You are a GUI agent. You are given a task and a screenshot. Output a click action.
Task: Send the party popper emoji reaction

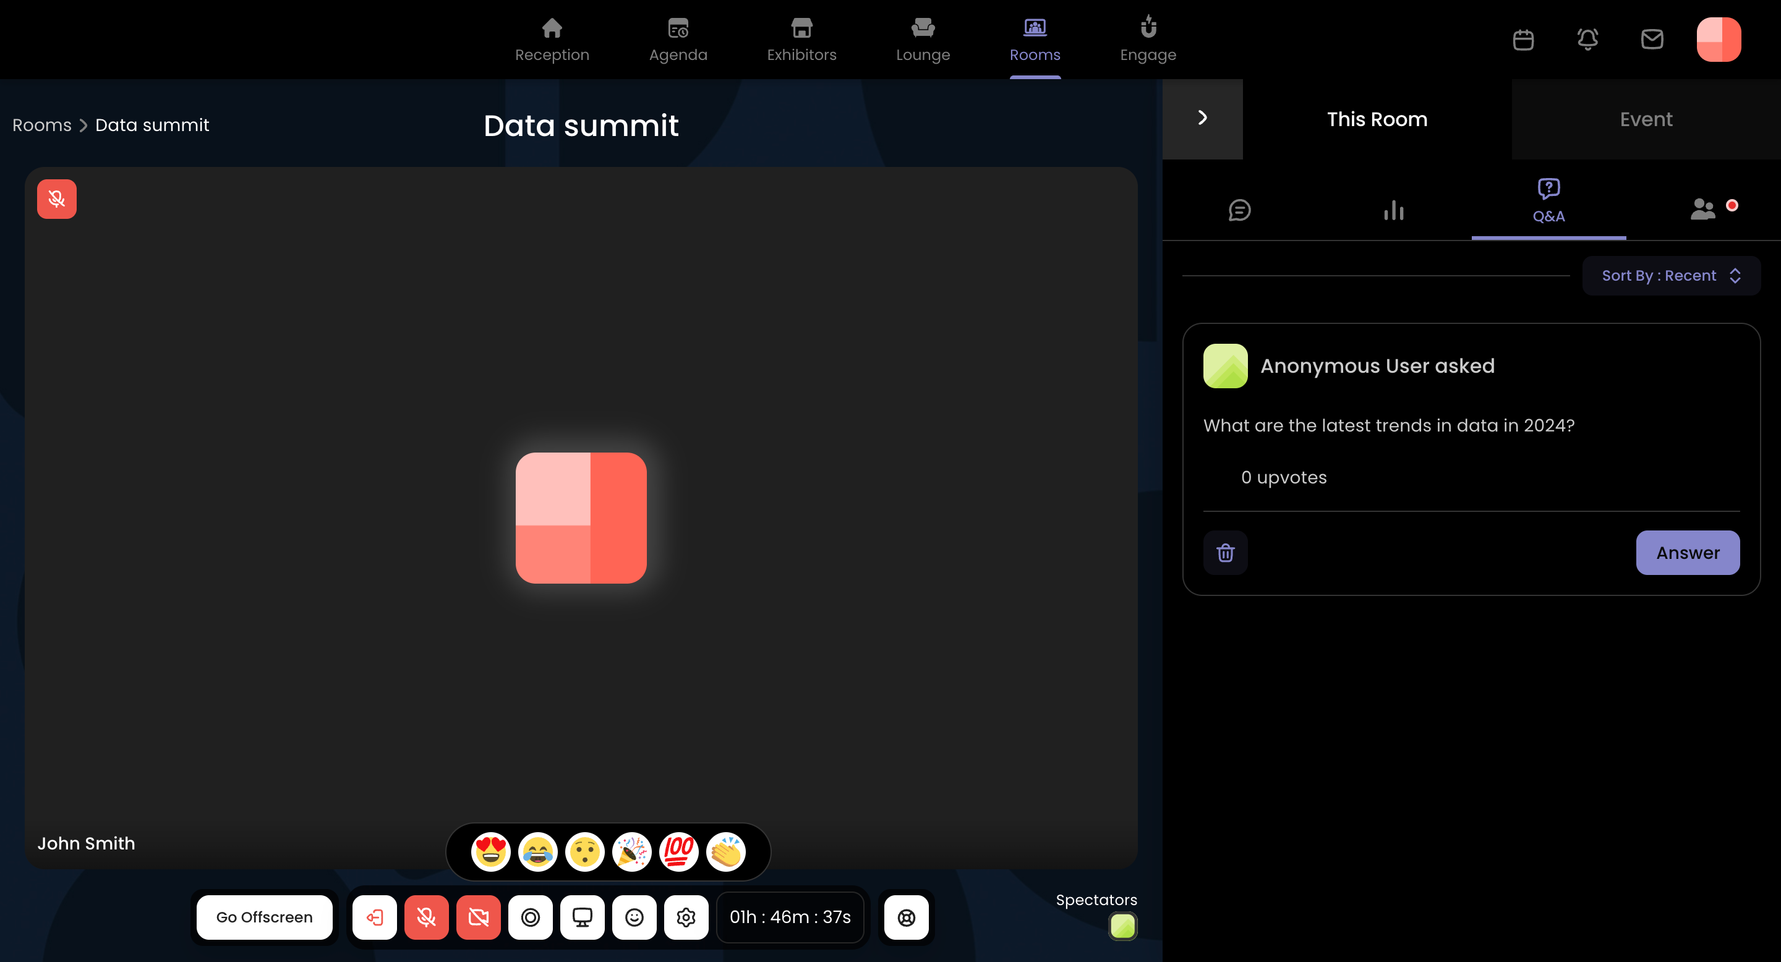pos(631,851)
